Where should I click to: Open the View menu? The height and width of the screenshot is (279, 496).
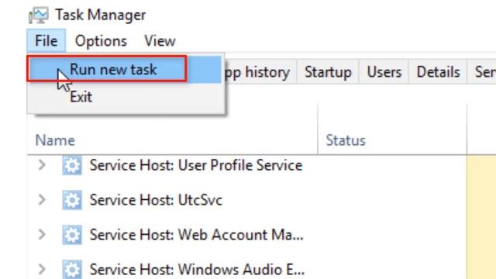click(x=160, y=41)
